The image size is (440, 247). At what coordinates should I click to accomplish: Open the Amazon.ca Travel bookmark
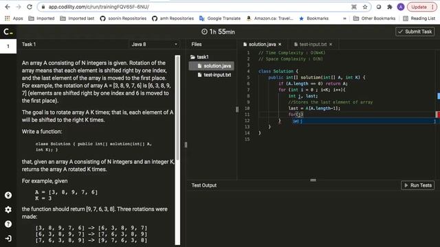269,19
